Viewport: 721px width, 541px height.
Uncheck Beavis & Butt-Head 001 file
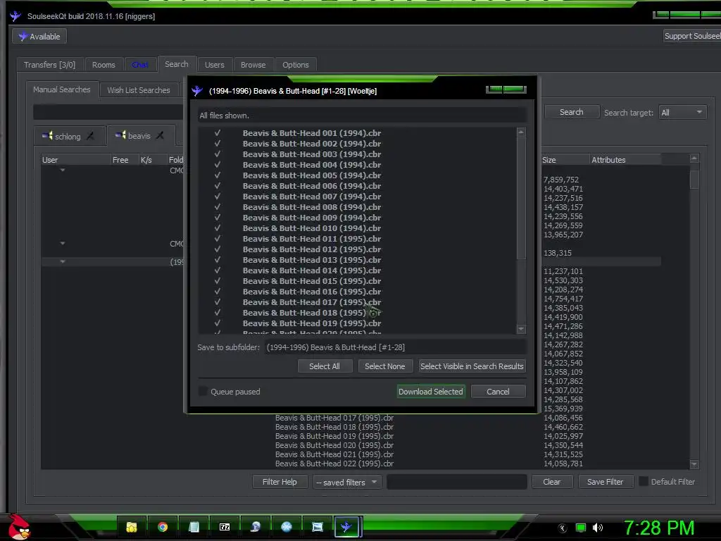(218, 133)
